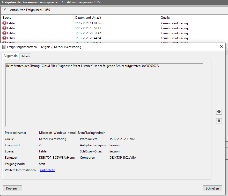
Task: Sort by the Ebene column header
Action: click(37, 18)
